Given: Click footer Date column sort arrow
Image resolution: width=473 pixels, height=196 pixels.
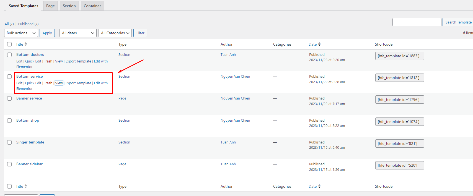Looking at the screenshot, I should [319, 186].
